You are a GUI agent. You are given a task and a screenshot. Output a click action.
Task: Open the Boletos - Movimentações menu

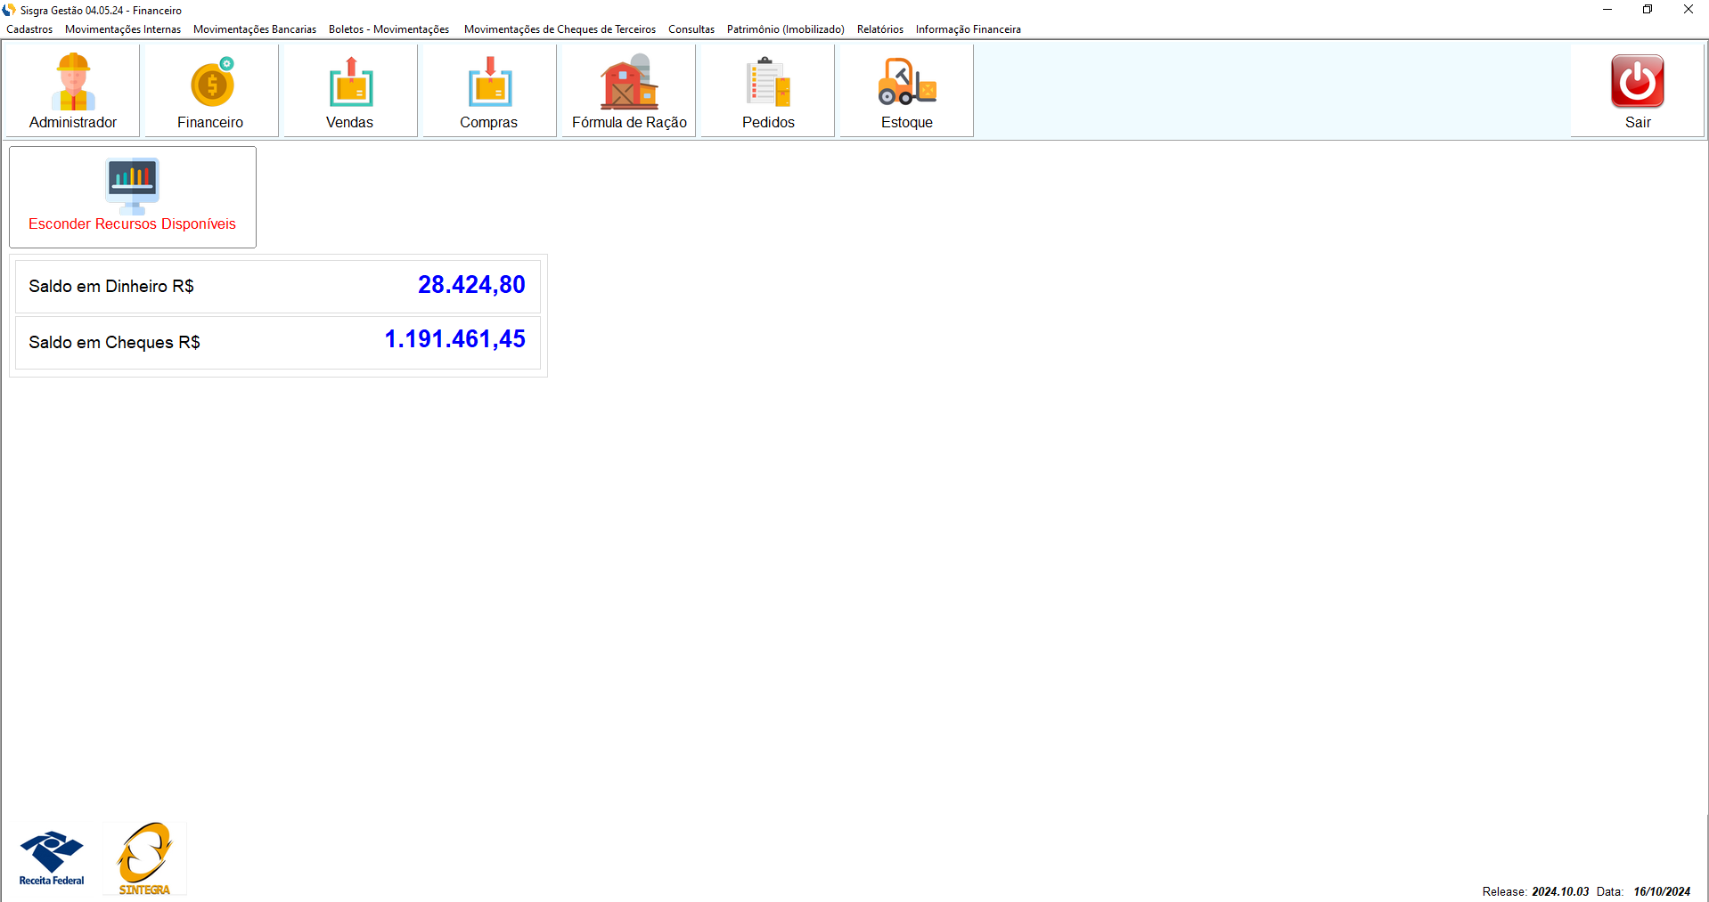pyautogui.click(x=388, y=29)
